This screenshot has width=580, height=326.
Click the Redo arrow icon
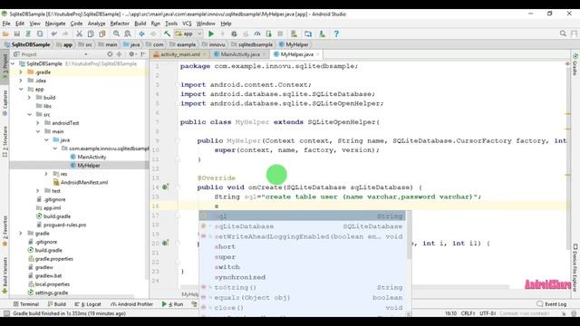tap(65, 34)
